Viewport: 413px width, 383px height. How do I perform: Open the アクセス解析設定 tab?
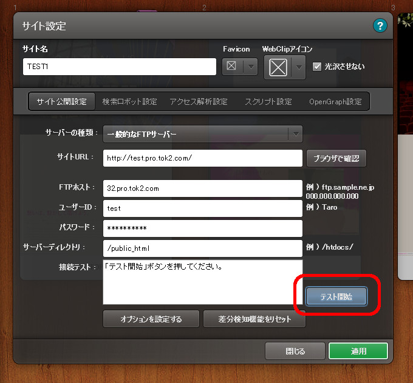[199, 102]
